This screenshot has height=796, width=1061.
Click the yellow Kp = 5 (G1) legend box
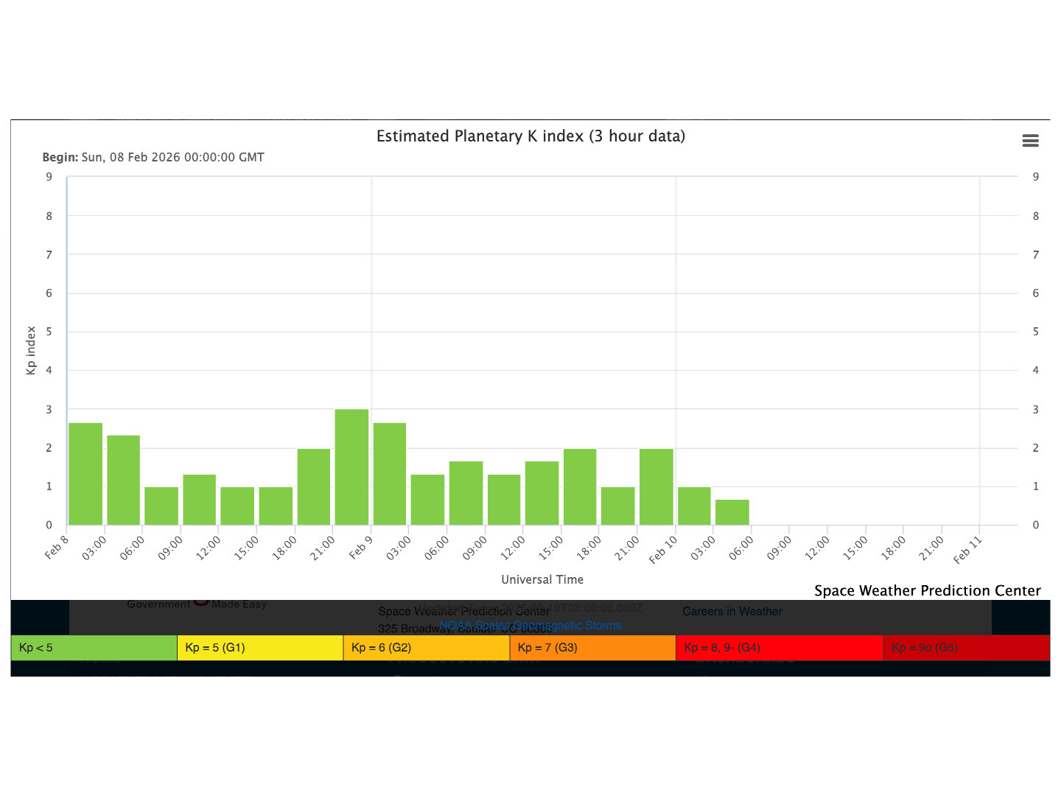(260, 648)
